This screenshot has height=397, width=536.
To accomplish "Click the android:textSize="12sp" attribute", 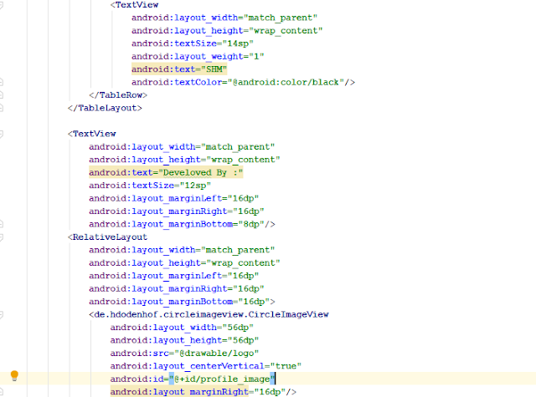I will tap(150, 186).
